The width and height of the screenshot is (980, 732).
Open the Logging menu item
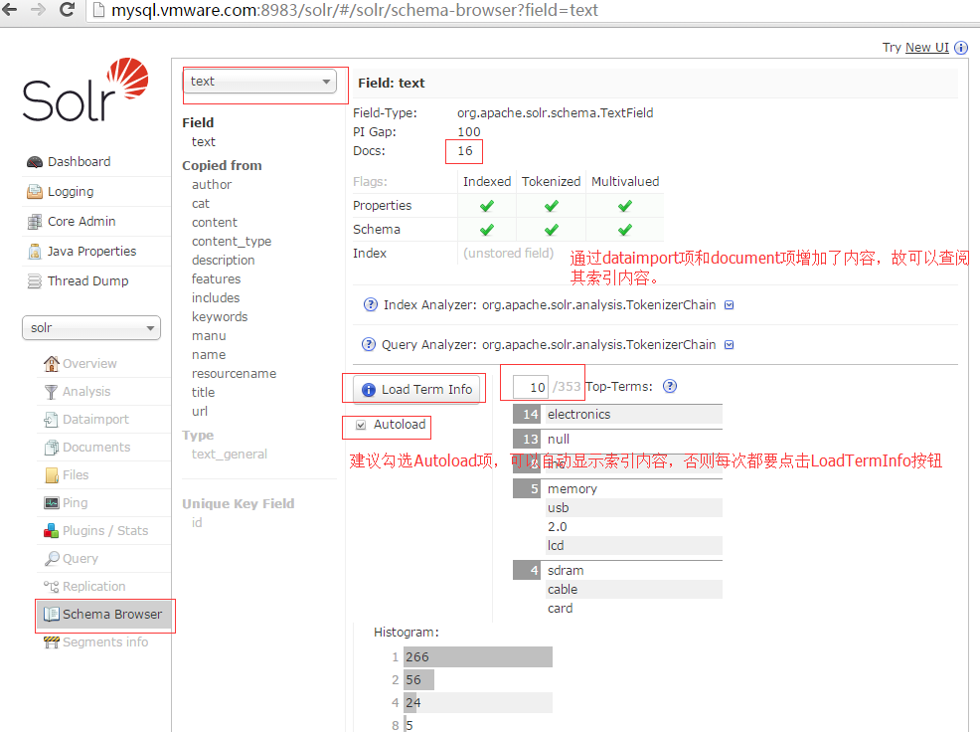tap(71, 191)
